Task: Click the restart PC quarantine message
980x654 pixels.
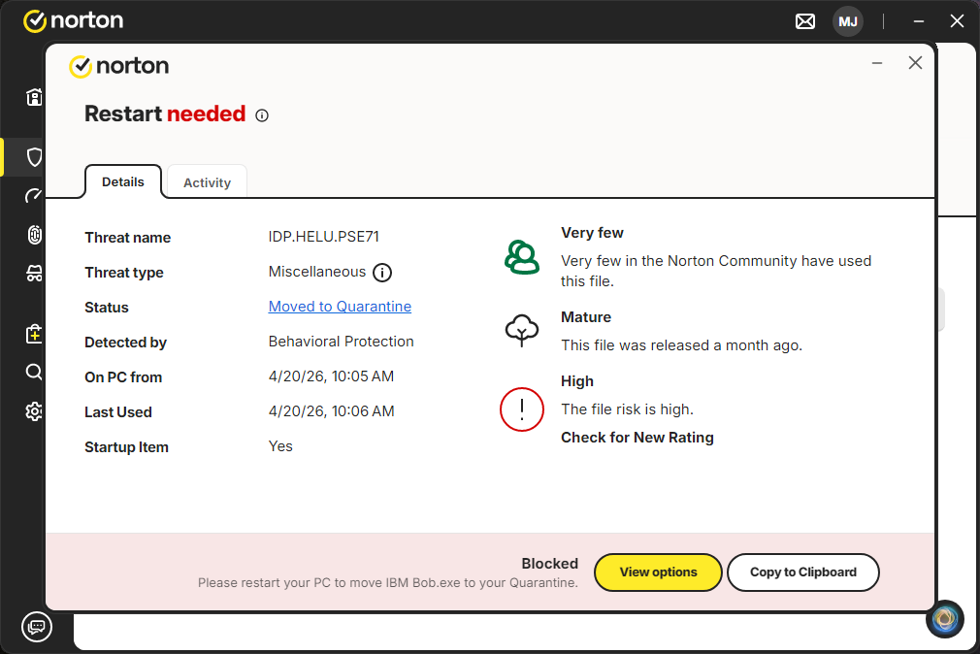Action: pos(388,583)
